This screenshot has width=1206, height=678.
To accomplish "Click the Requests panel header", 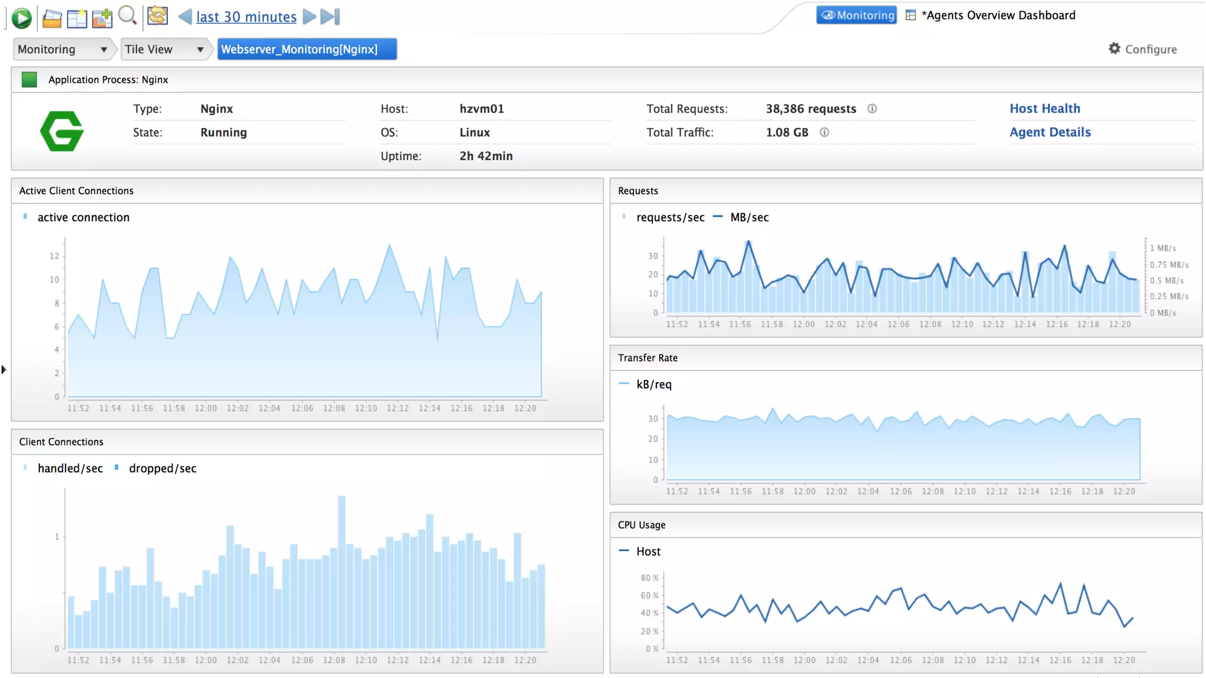I will click(906, 191).
